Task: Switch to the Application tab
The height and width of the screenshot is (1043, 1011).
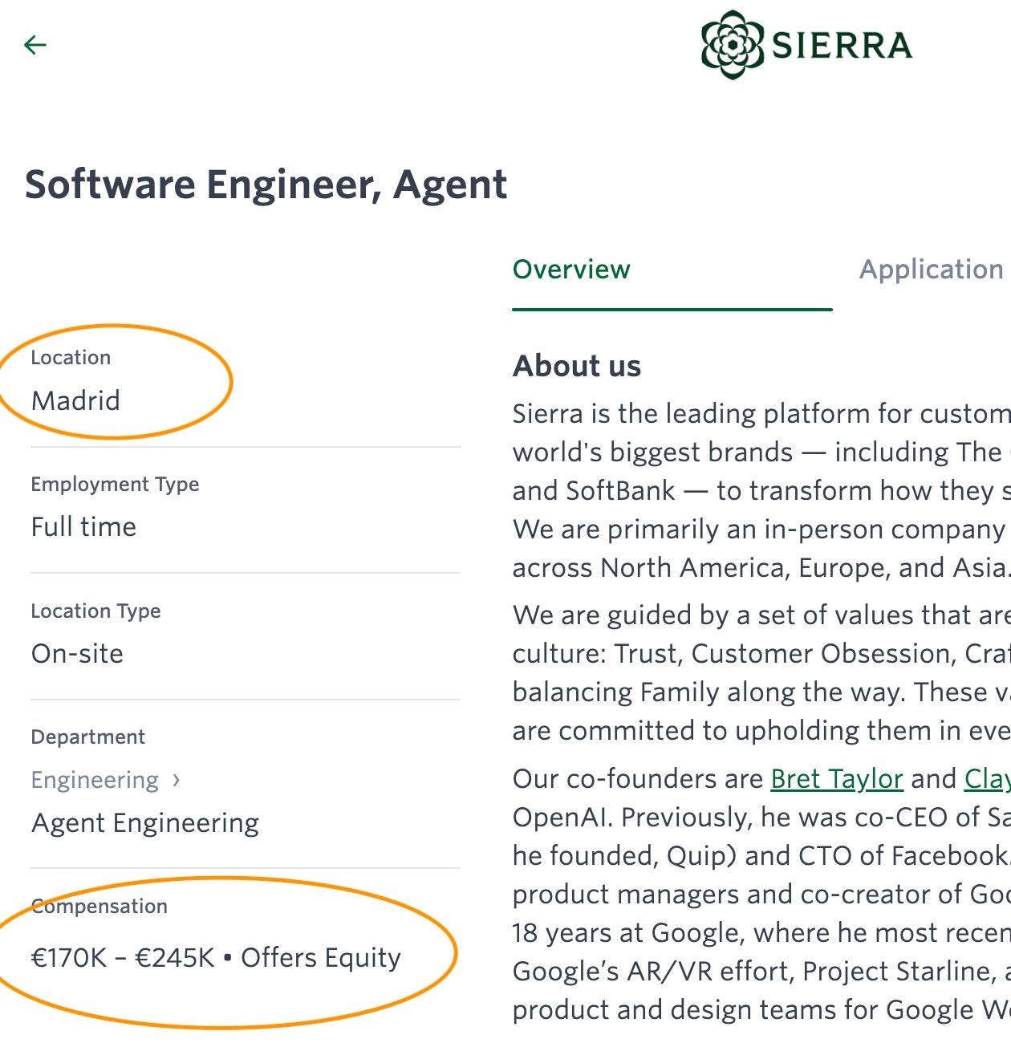Action: 932,270
